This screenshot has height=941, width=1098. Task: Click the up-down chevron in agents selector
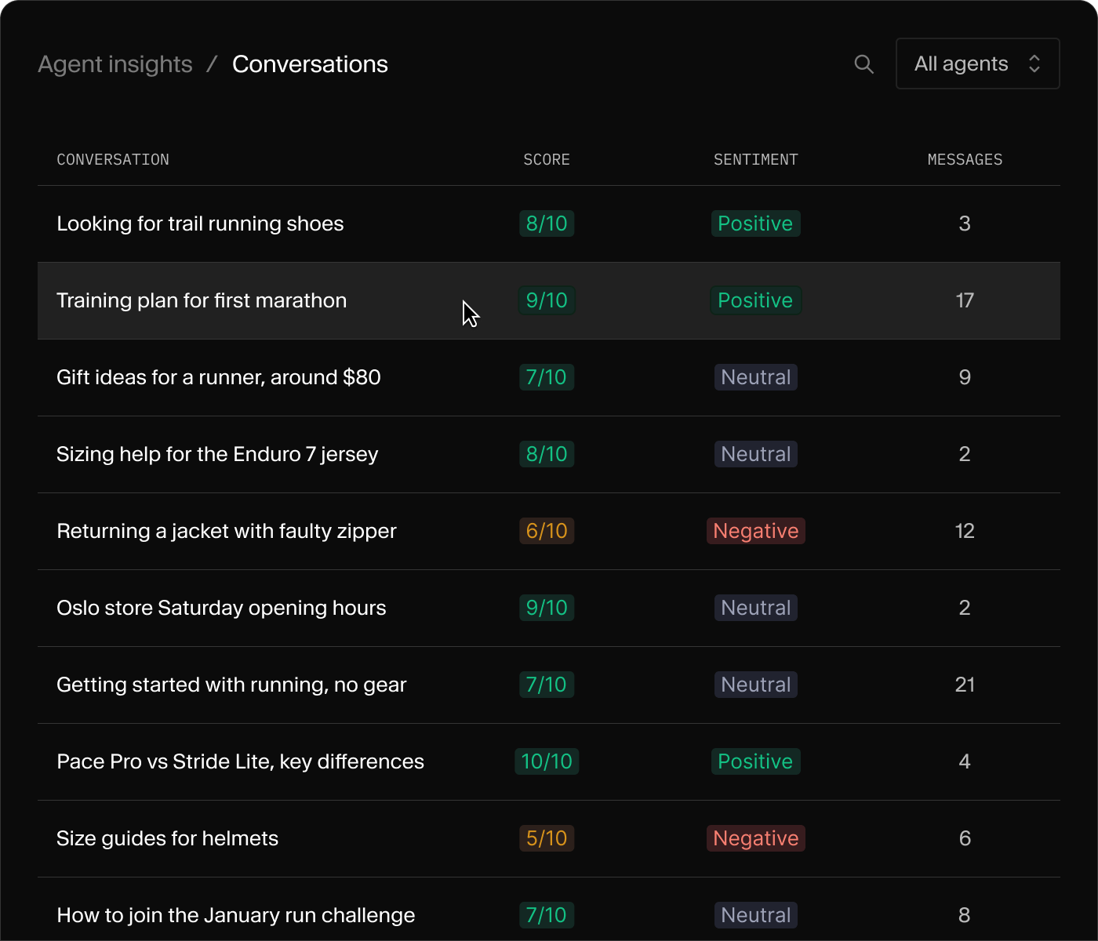click(x=1034, y=64)
